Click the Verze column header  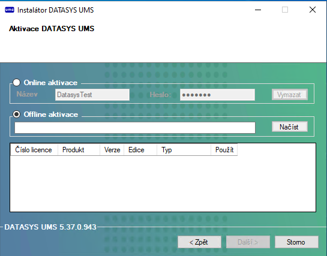point(112,150)
